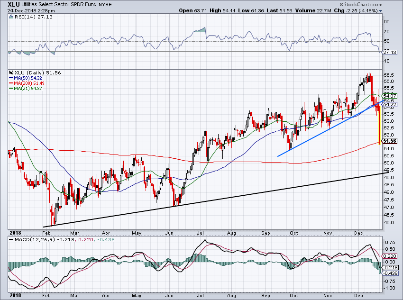Click the XLU (Daily) 51.56 legend
Screen dimensions: 403x300
point(38,73)
